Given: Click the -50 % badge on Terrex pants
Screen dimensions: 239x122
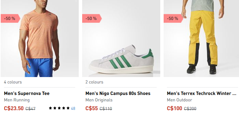Looking at the screenshot, I should (x=173, y=19).
